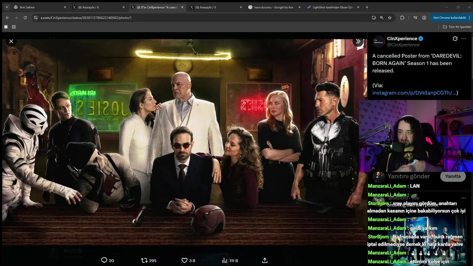473x266 pixels.
Task: Open the @CinXperience handle
Action: point(403,45)
